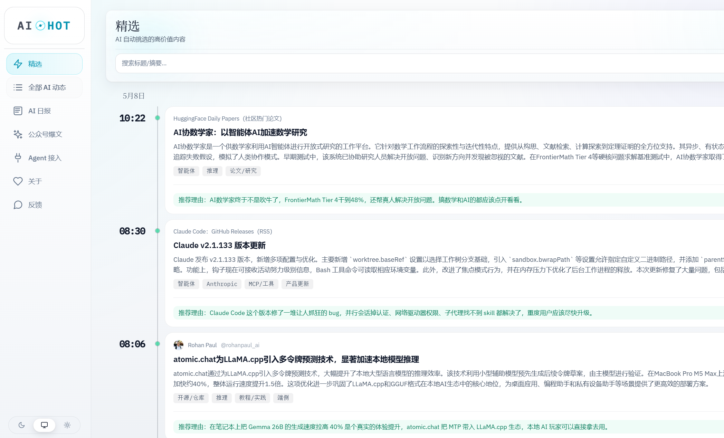This screenshot has width=724, height=438.
Task: Open article AI协数学家:以智能体AI加速数学研究
Action: point(240,132)
